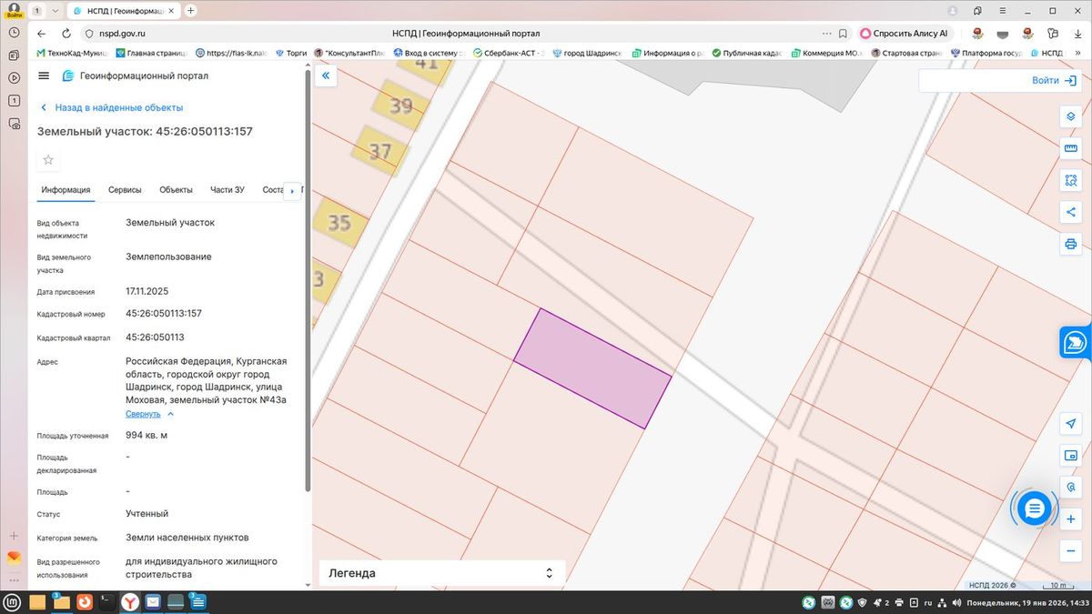The image size is (1092, 614).
Task: Click the Учтенный status value
Action: pos(147,513)
